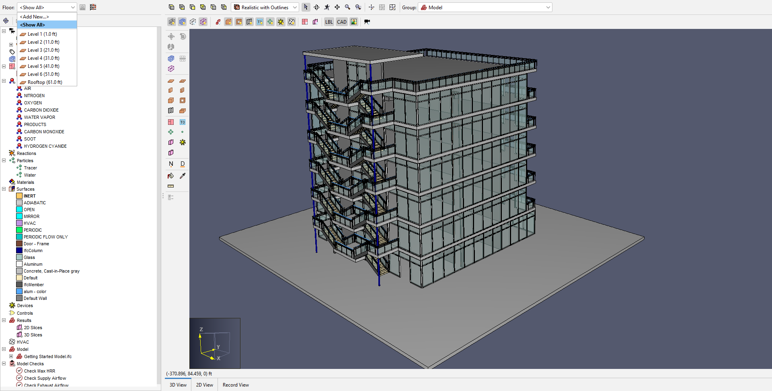Select the Draw Wall tool

(x=171, y=90)
